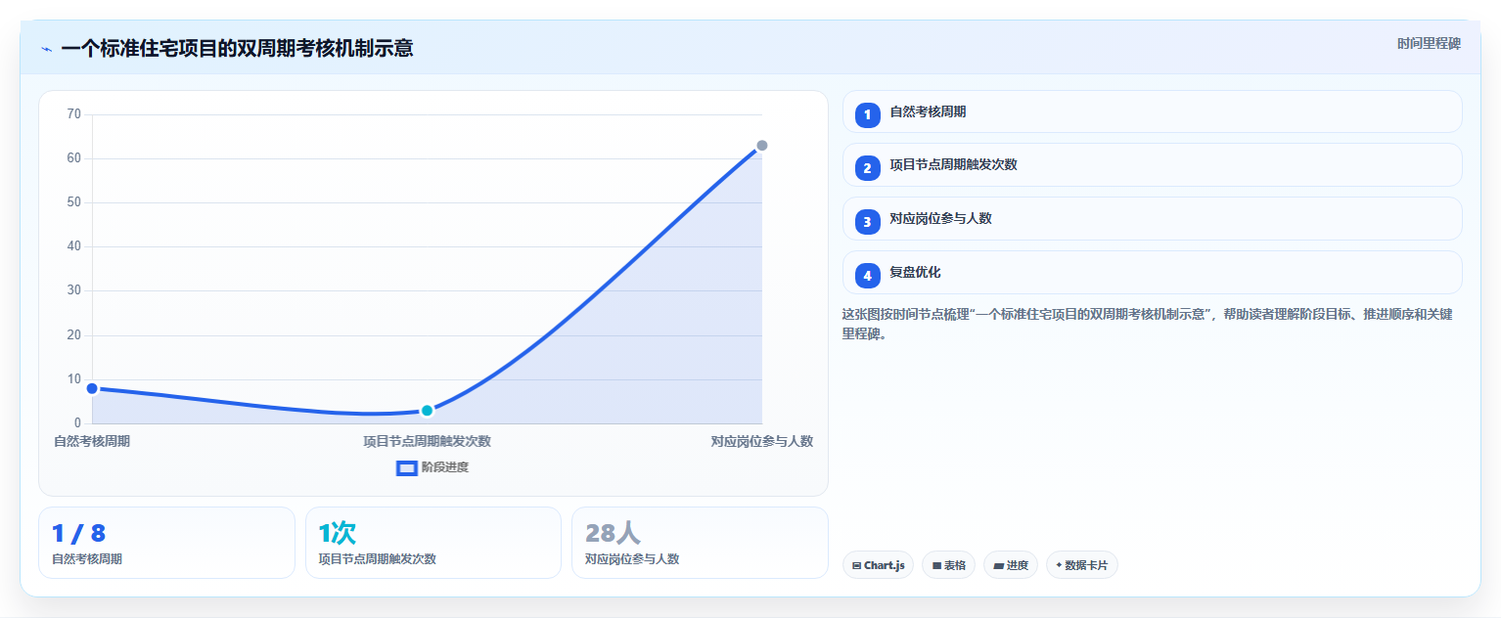Open the Chart.js tag
Screen dimensions: 1501x618
click(x=878, y=565)
